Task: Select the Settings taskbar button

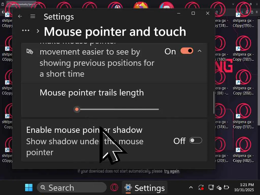Action: (144, 188)
